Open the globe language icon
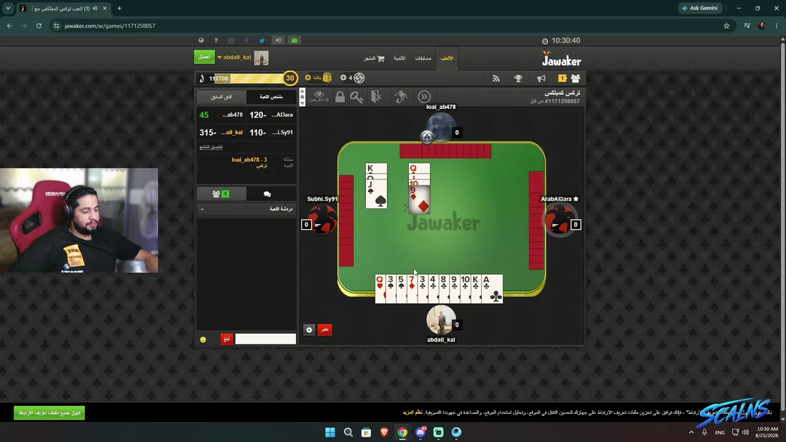Image resolution: width=786 pixels, height=442 pixels. [x=201, y=41]
